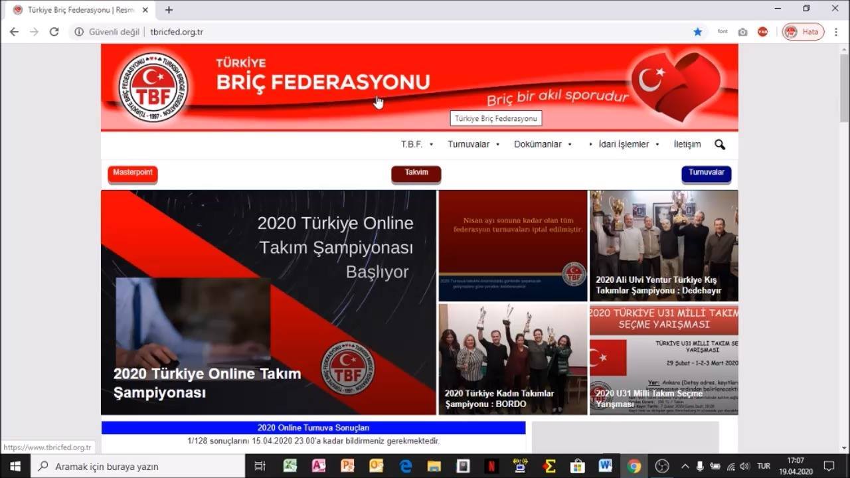Click the Windows search box 'Aramak için buraya yazın'

pos(138,466)
